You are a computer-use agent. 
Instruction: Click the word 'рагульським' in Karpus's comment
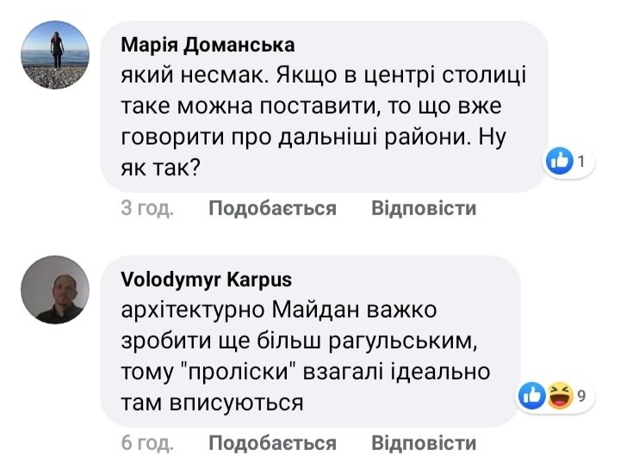coord(406,340)
